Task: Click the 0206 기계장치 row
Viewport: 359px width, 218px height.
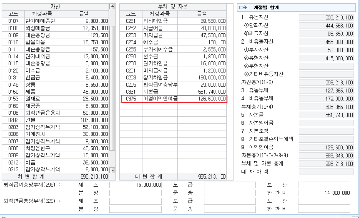Action: click(55, 135)
